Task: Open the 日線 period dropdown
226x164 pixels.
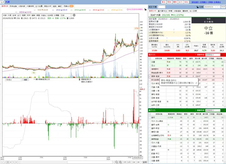Action: point(66,15)
